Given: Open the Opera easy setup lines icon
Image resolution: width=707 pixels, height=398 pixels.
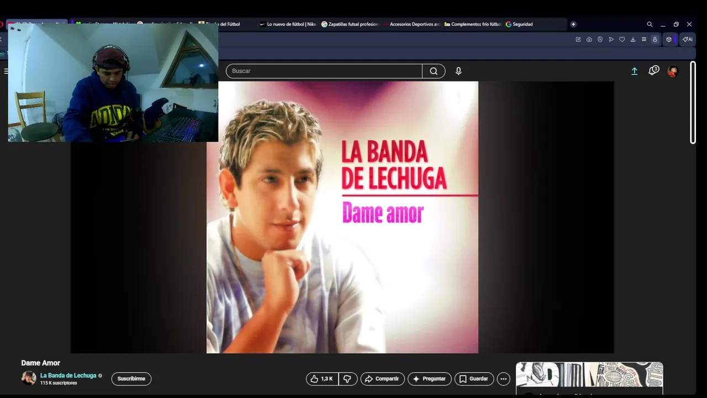Looking at the screenshot, I should 643,39.
